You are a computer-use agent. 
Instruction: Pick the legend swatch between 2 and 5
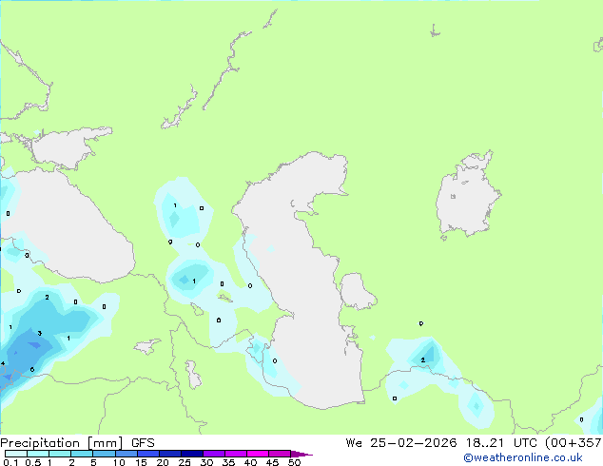coord(82,454)
